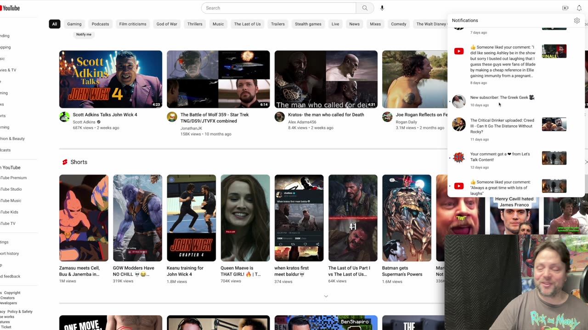The height and width of the screenshot is (330, 588).
Task: Open 'Keanu training for John Wick 4' short
Action: tap(192, 218)
